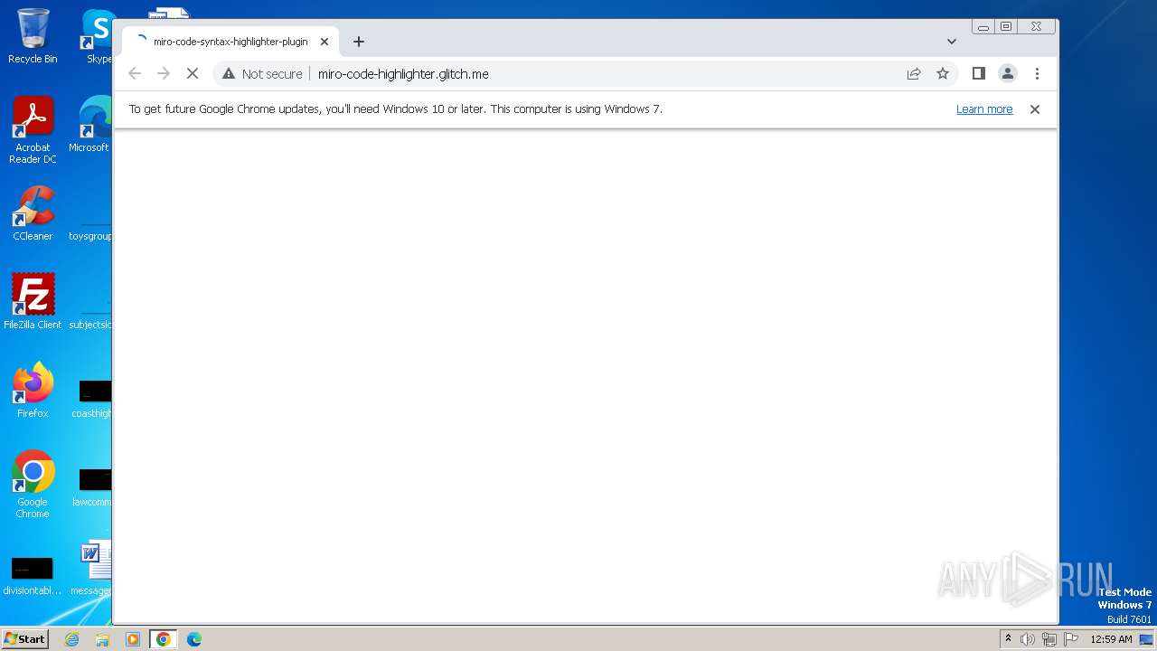Viewport: 1157px width, 651px height.
Task: Open Microsoft Edge desktop shortcut
Action: 90,125
